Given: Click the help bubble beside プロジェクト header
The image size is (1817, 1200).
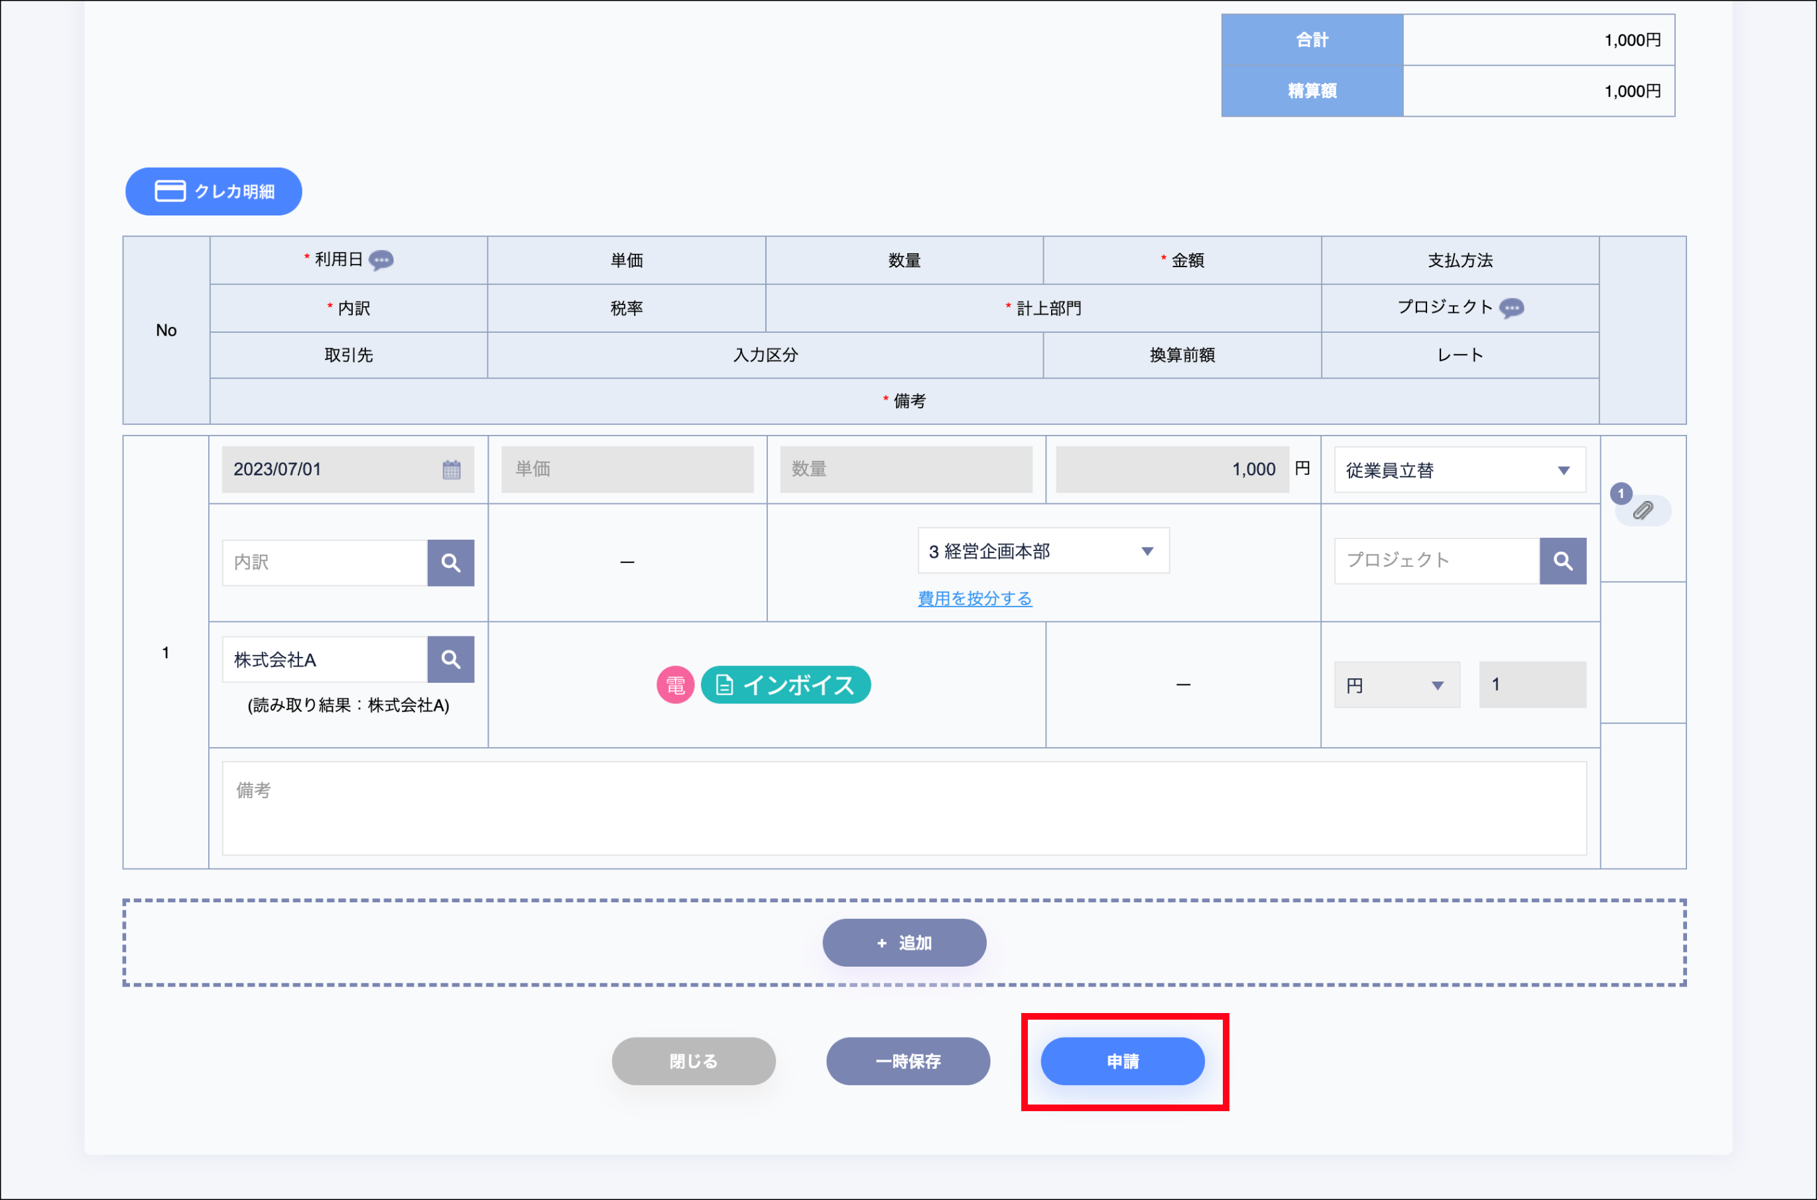Looking at the screenshot, I should pos(1511,308).
